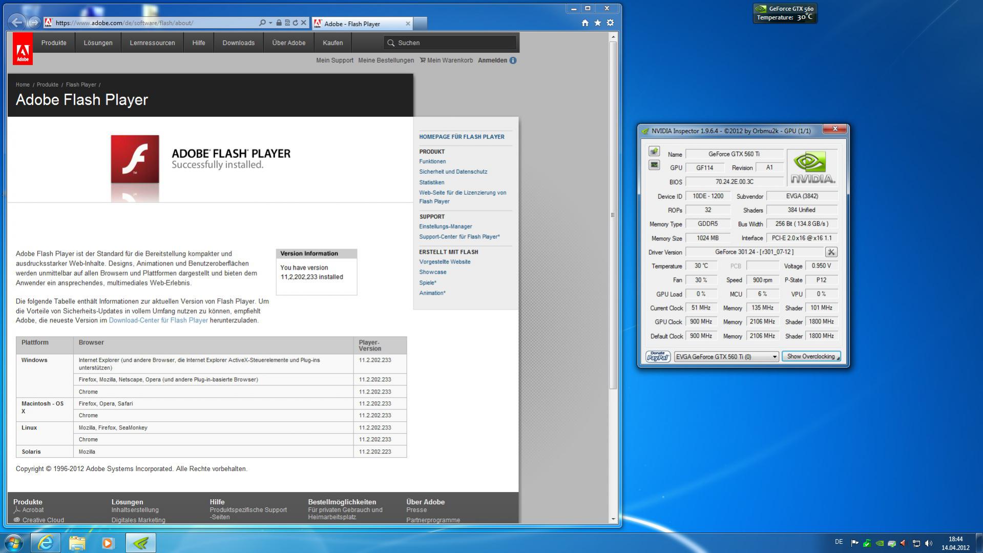Screen dimensions: 983x553
Task: Stop loading with the address bar X icon
Action: tap(303, 23)
